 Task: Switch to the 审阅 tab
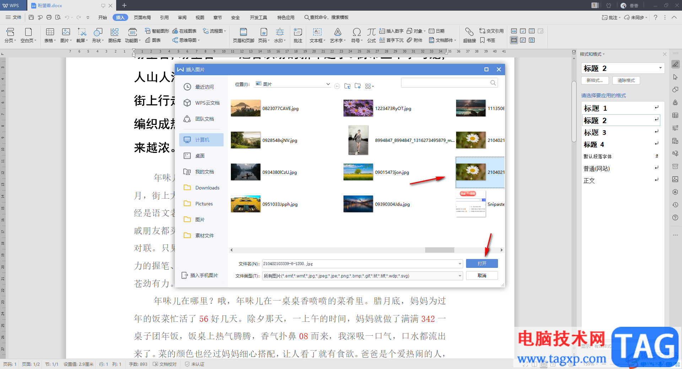(182, 17)
